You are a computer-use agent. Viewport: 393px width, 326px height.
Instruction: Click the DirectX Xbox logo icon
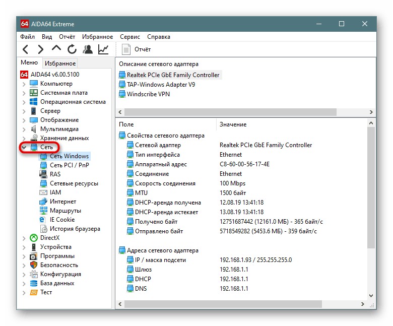tap(34, 238)
